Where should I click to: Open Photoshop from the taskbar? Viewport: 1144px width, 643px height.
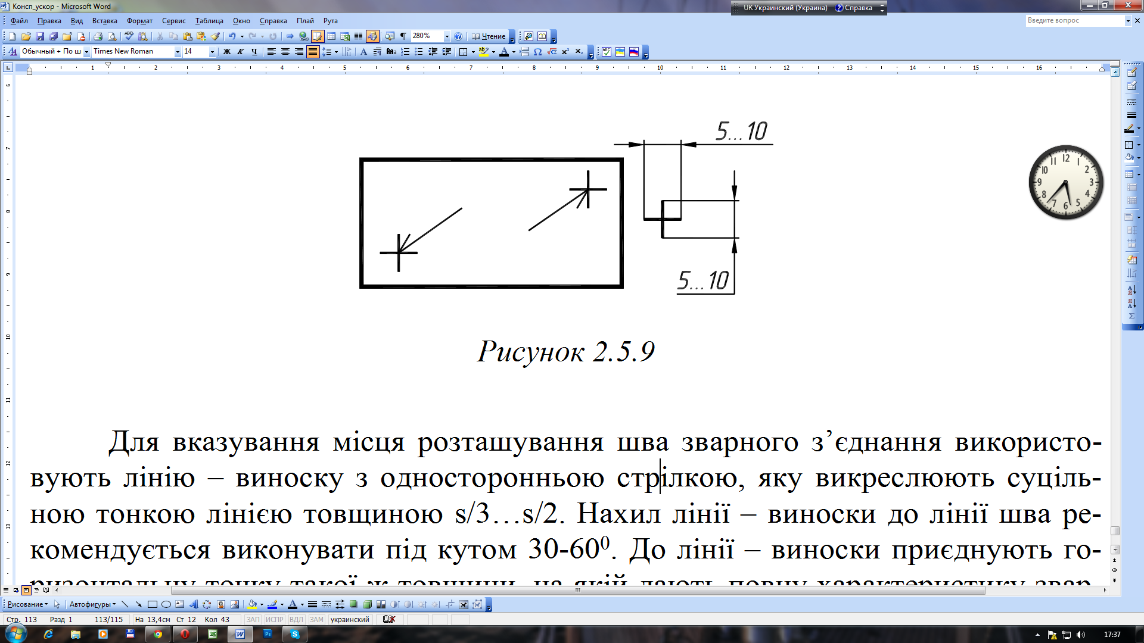pos(268,634)
